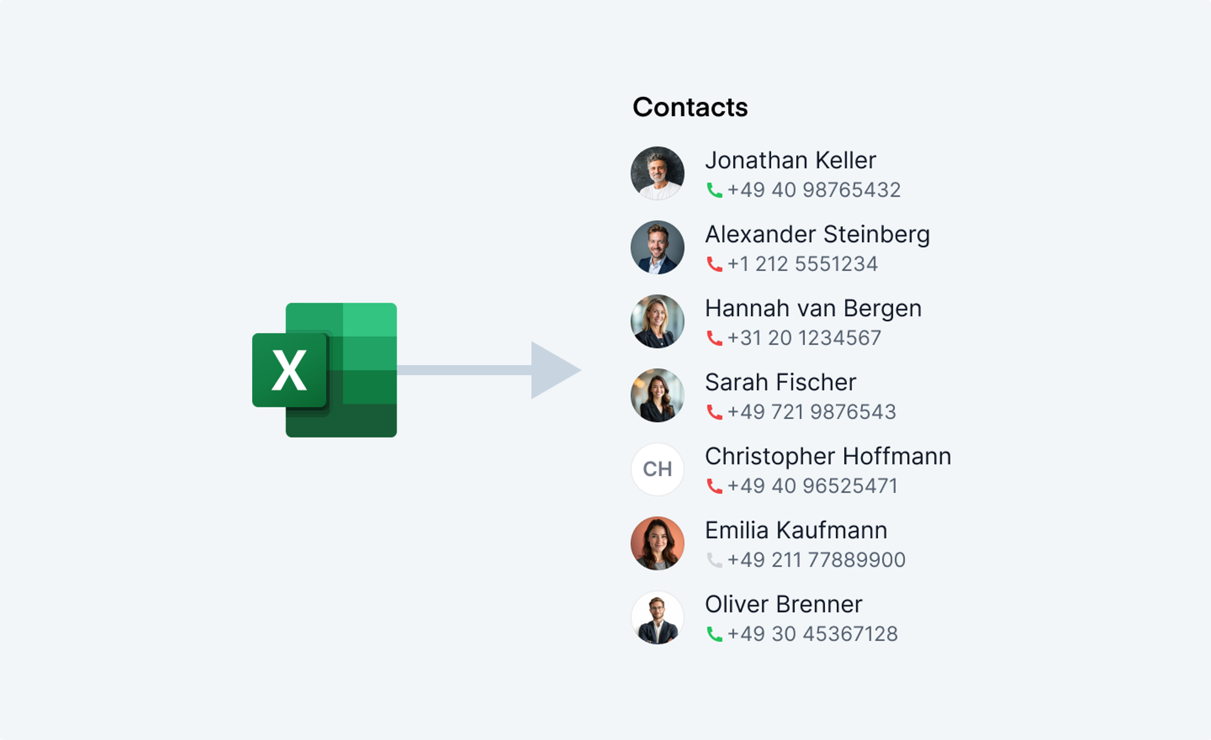
Task: Click the green Excel logo icon
Action: (x=325, y=370)
